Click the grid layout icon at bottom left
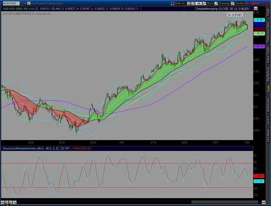Image resolution: width=271 pixels, height=206 pixels. [x=3, y=202]
